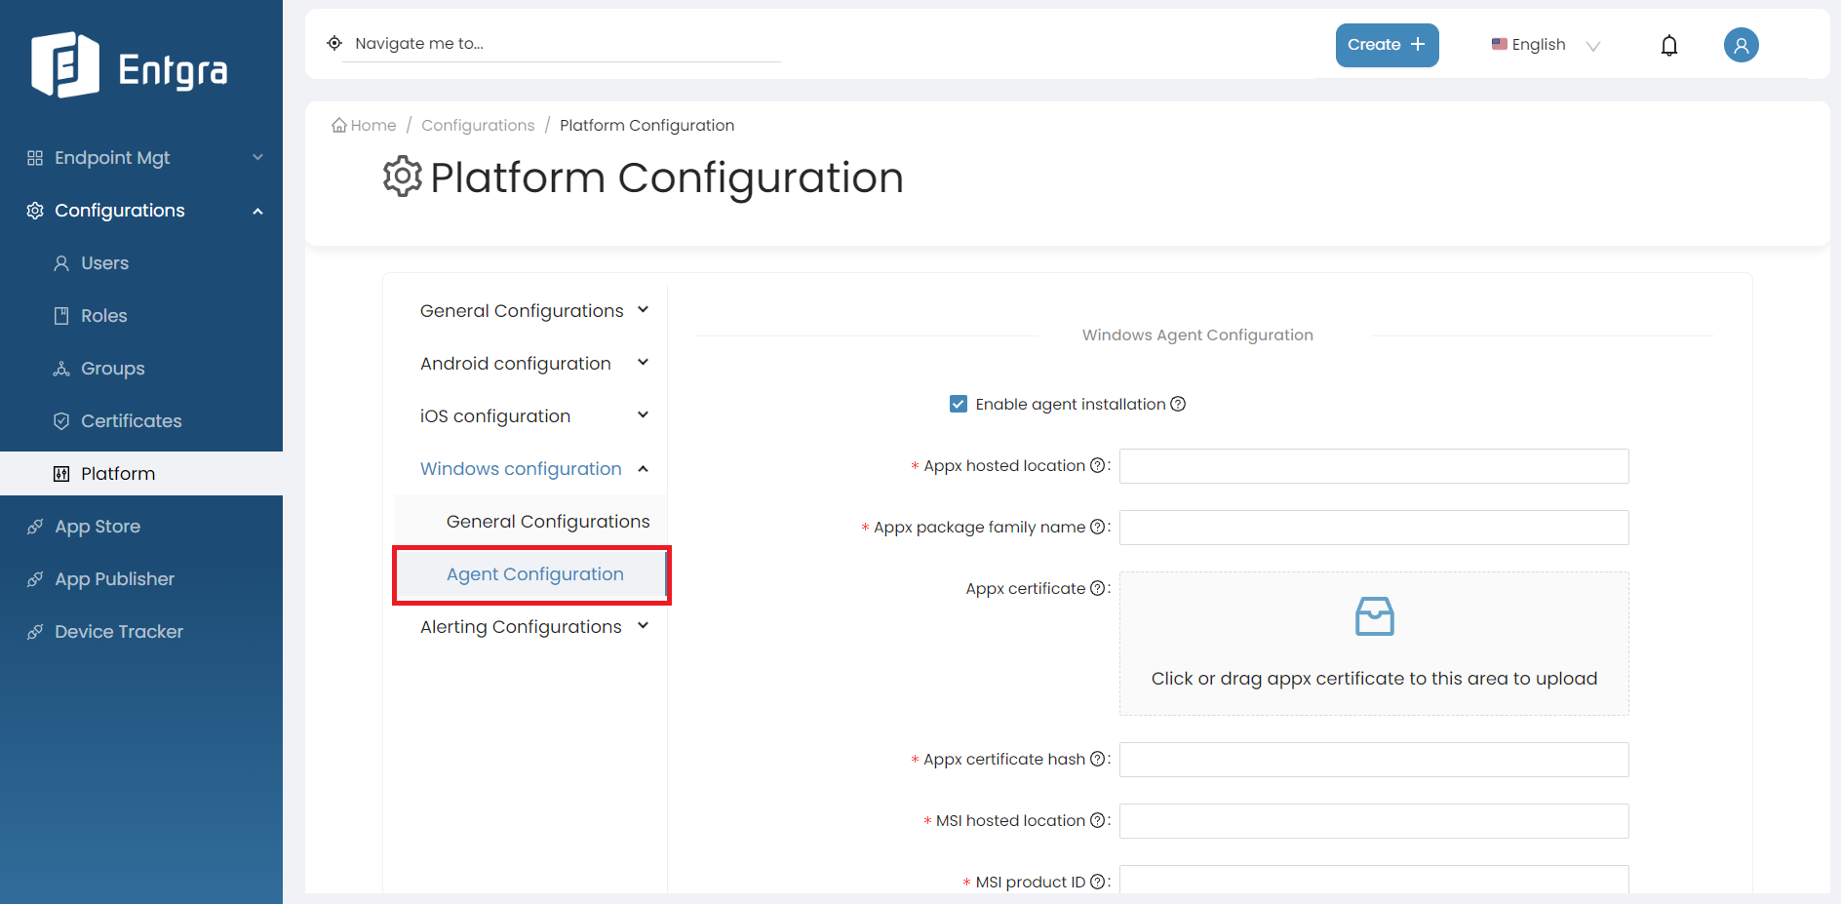1841x904 pixels.
Task: Click the Create button
Action: [x=1387, y=45]
